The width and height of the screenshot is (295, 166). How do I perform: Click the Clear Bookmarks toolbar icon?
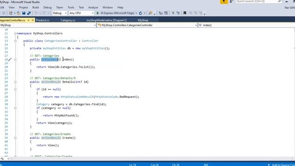(x=201, y=13)
